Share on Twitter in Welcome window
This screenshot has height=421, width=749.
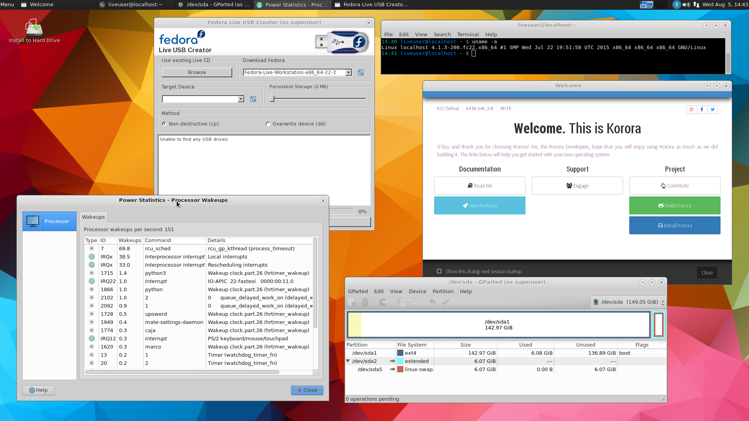point(712,110)
